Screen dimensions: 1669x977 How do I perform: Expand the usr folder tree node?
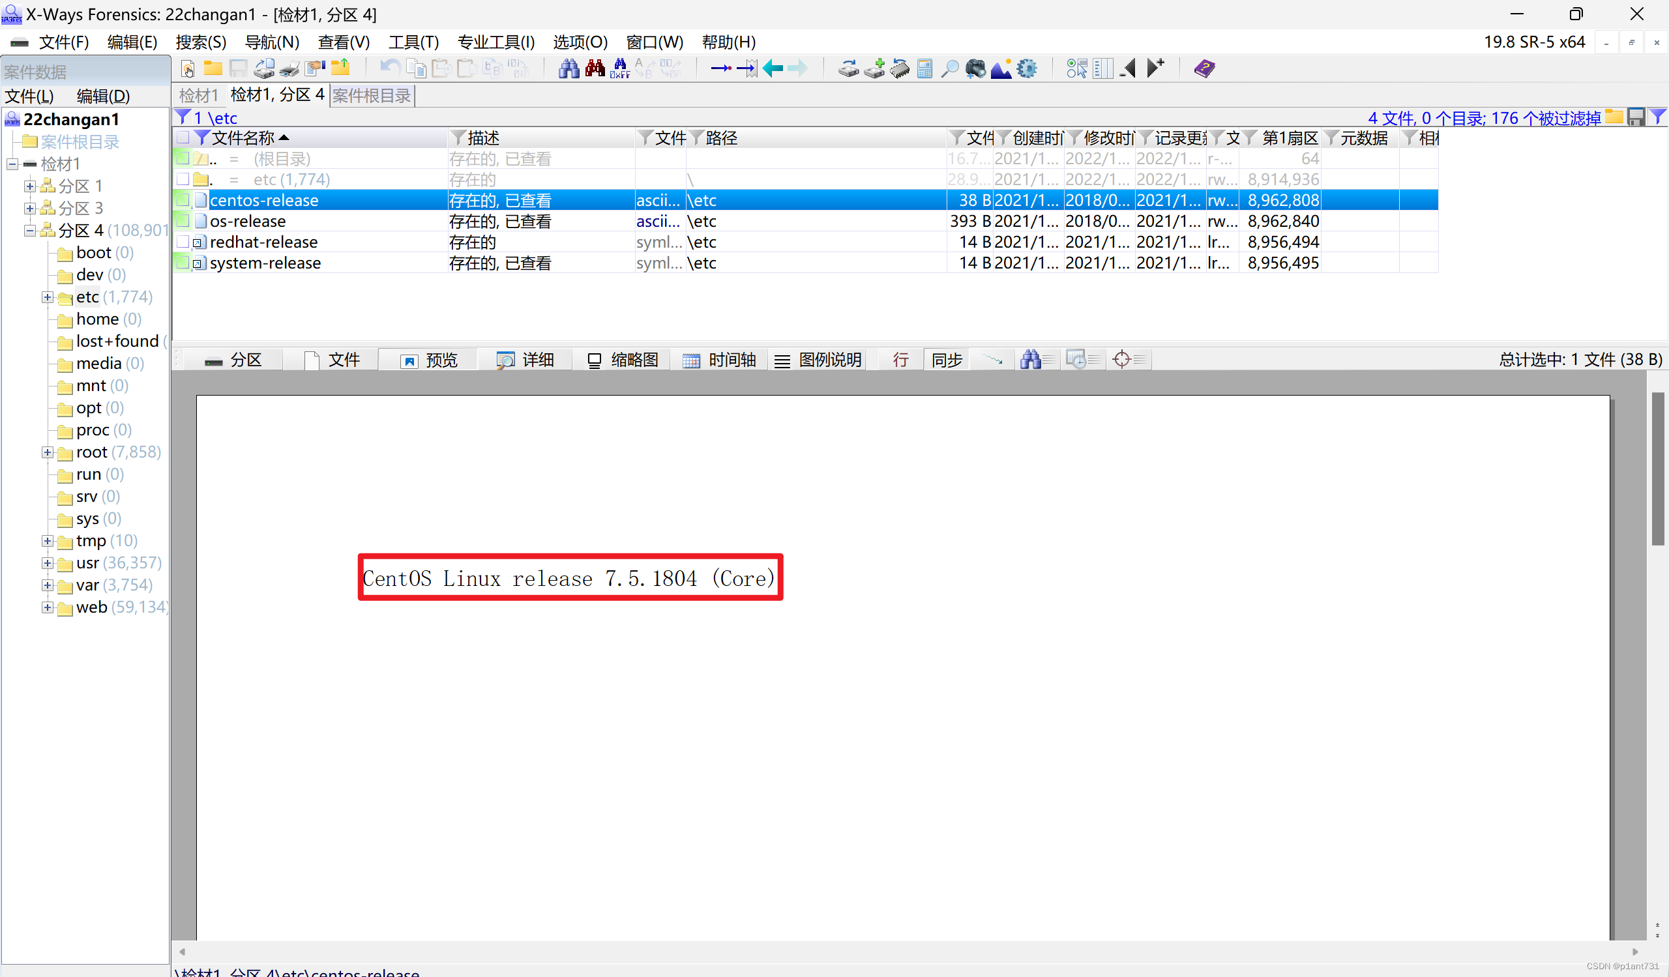(48, 563)
